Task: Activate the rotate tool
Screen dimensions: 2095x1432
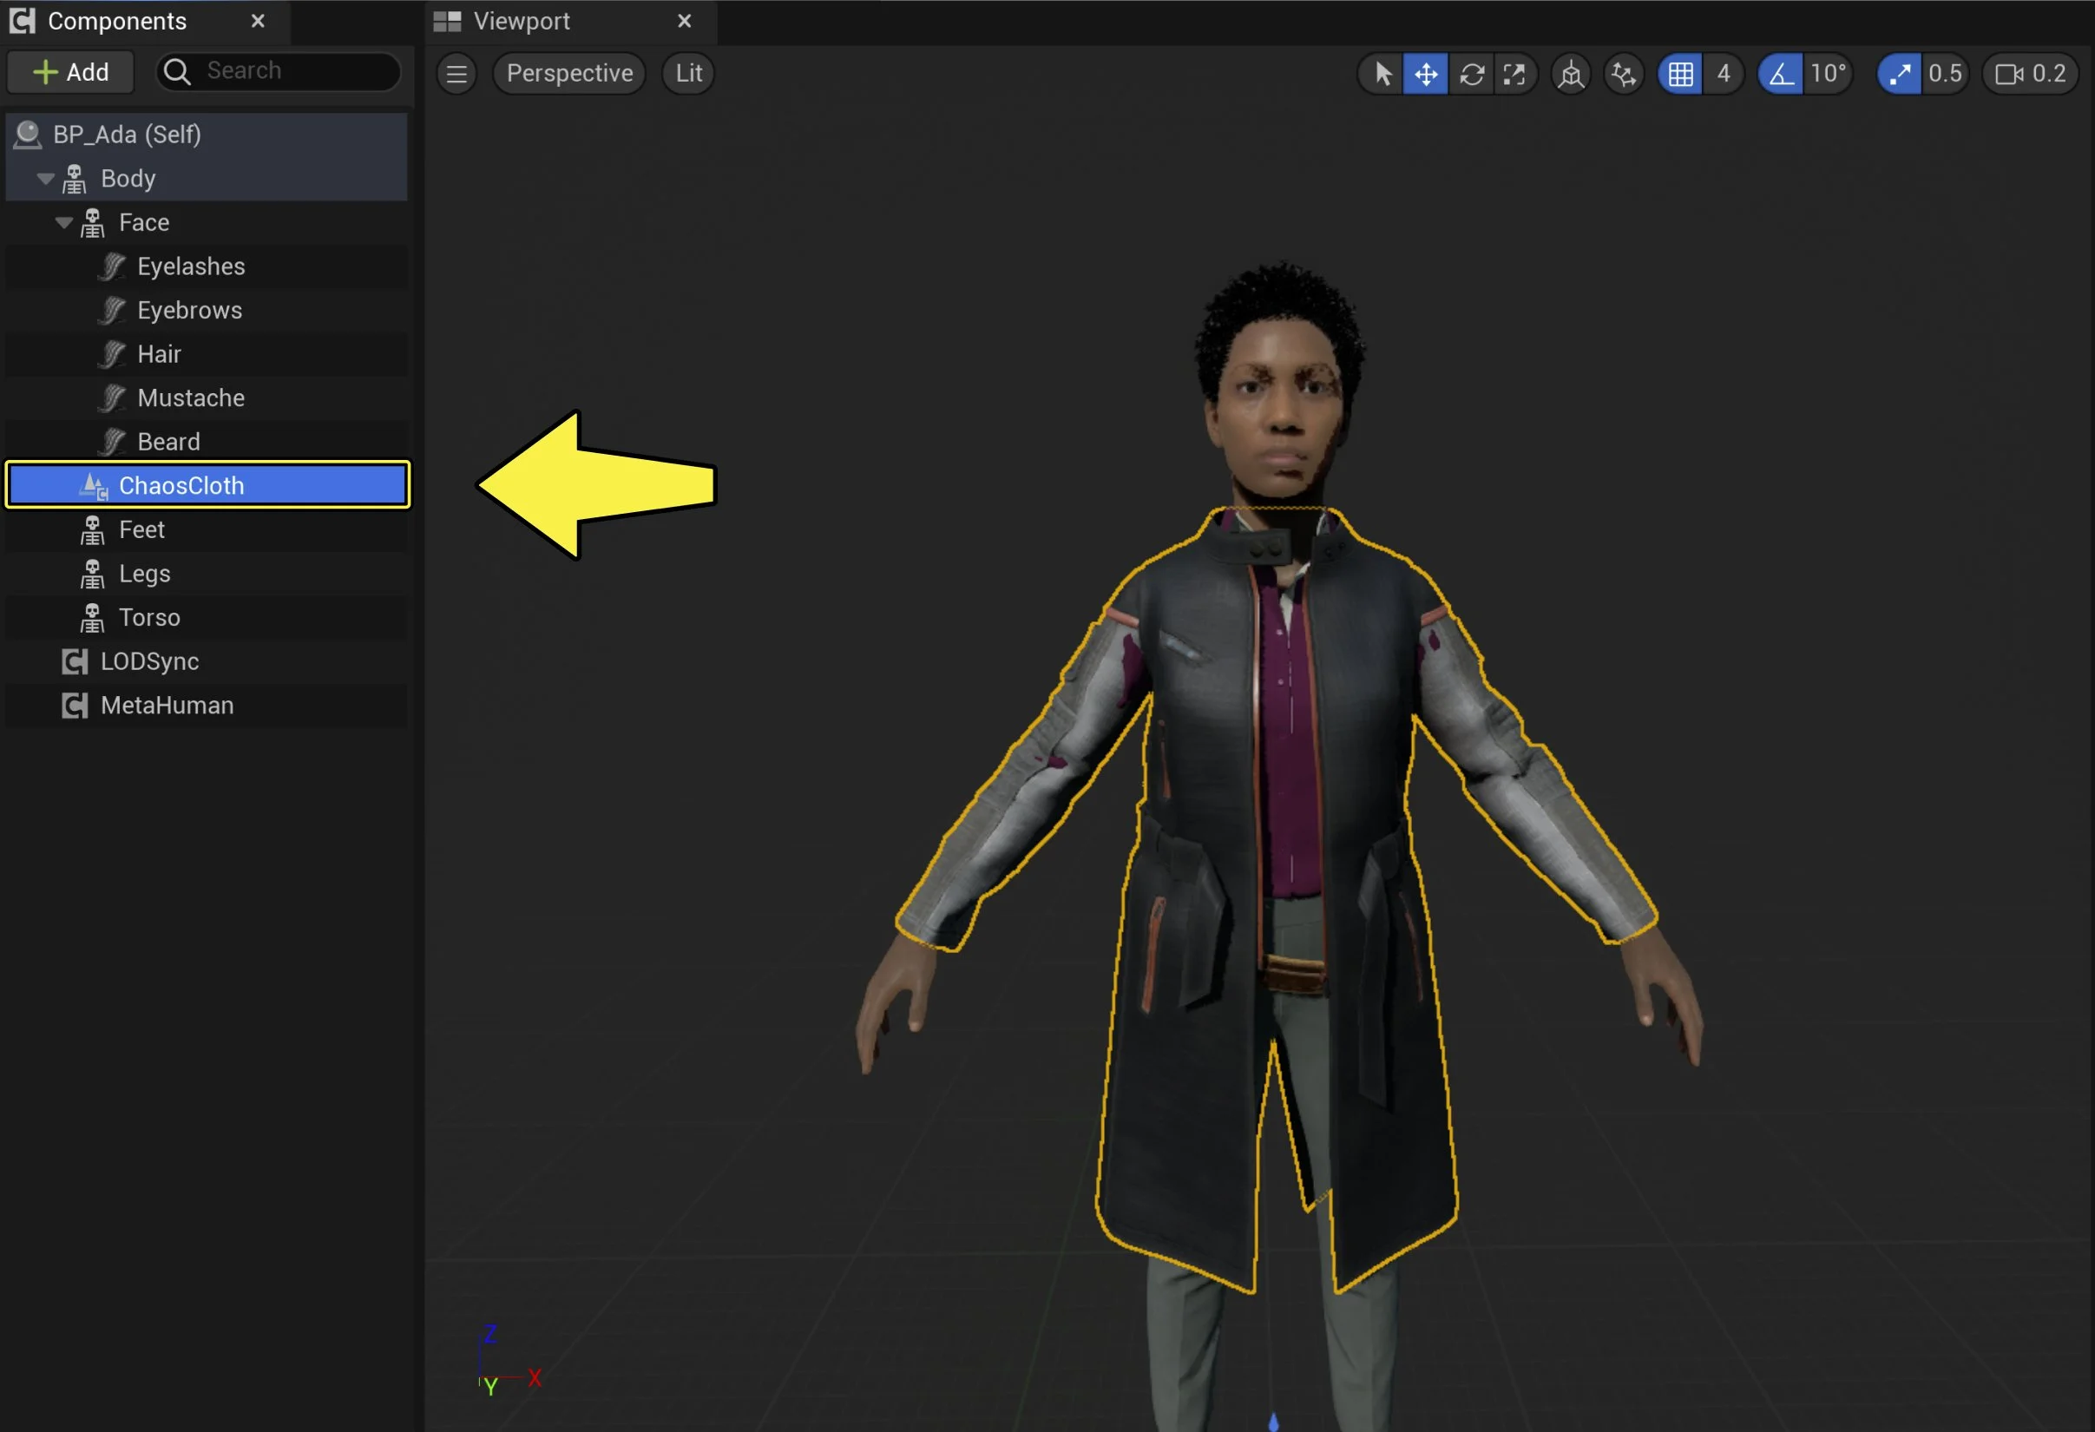Action: (1471, 73)
